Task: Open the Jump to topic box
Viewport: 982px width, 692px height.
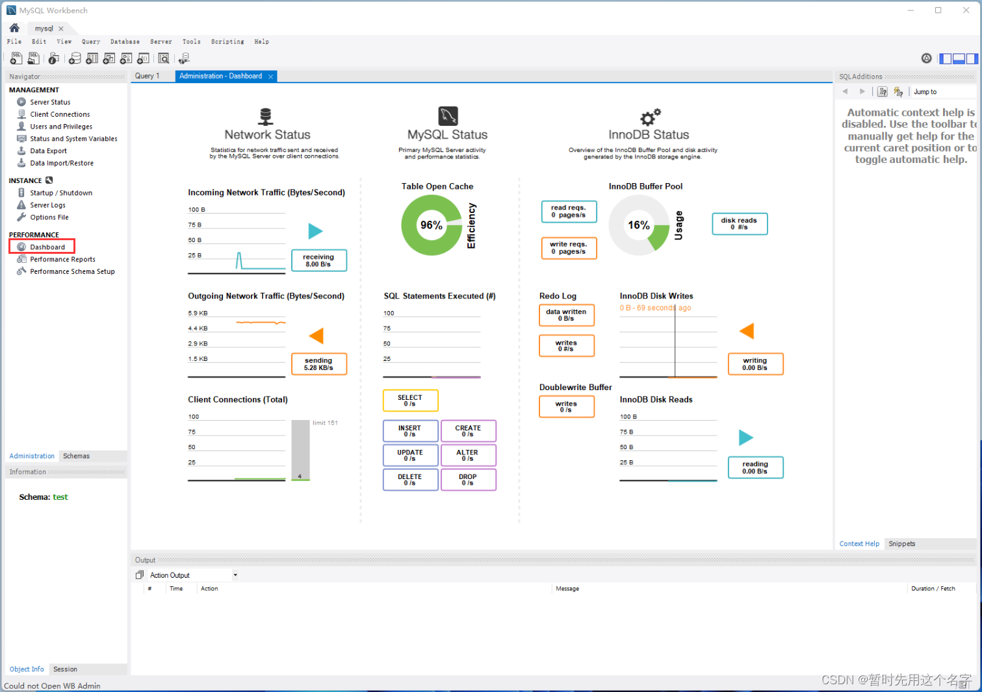Action: [942, 92]
